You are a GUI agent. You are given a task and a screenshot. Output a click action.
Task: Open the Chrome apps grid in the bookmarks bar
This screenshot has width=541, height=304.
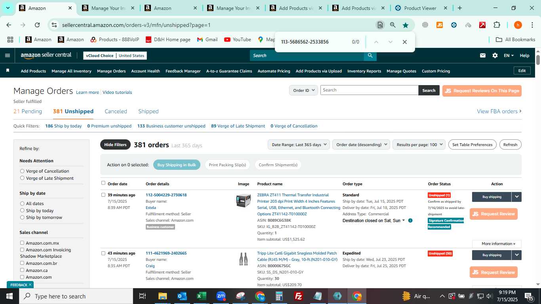point(10,40)
